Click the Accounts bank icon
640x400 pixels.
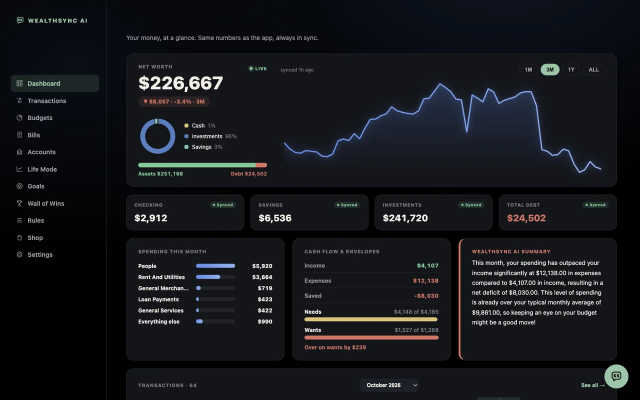[x=19, y=152]
